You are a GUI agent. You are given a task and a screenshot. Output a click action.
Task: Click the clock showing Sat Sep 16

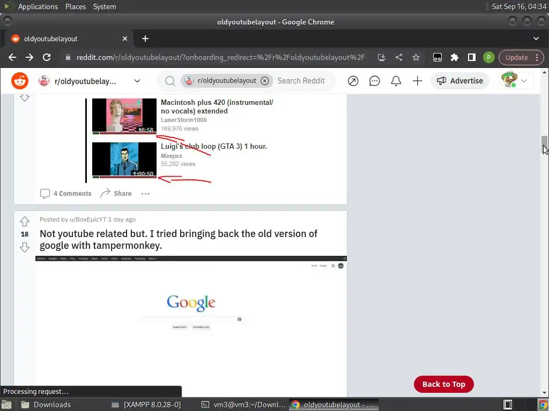[x=519, y=6]
